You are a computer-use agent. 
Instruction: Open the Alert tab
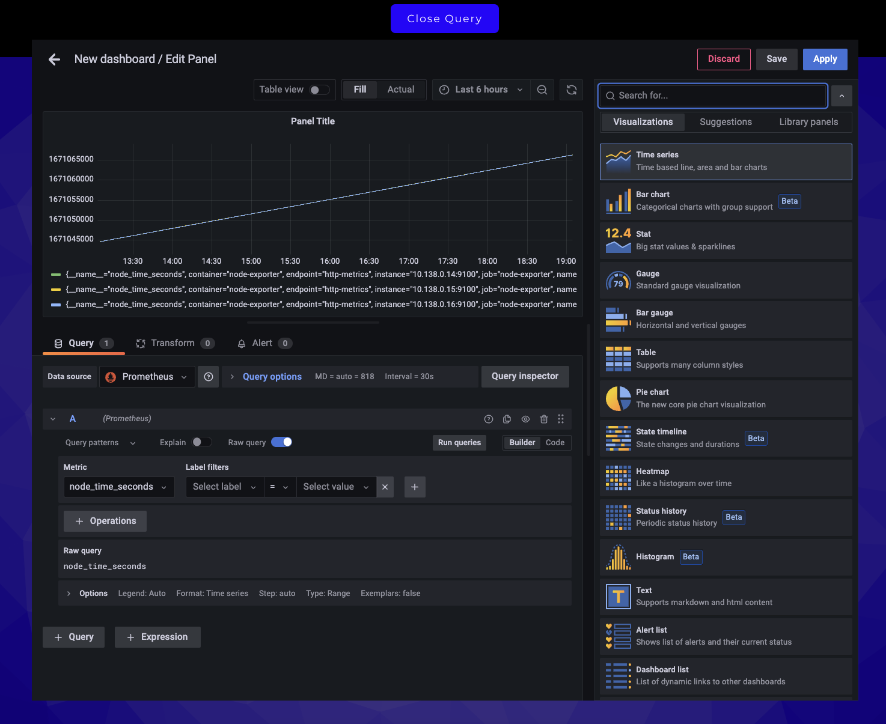click(x=264, y=344)
